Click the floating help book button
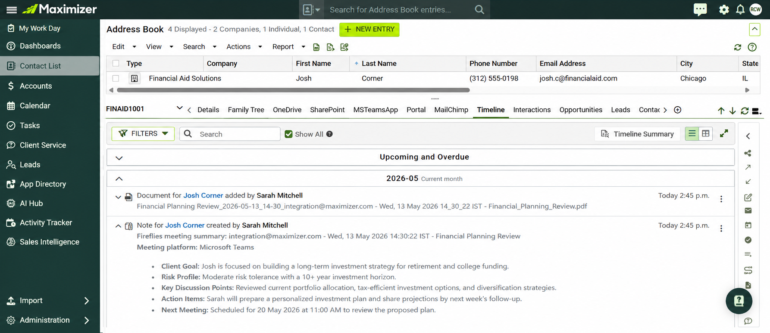770x333 pixels. pos(739,301)
